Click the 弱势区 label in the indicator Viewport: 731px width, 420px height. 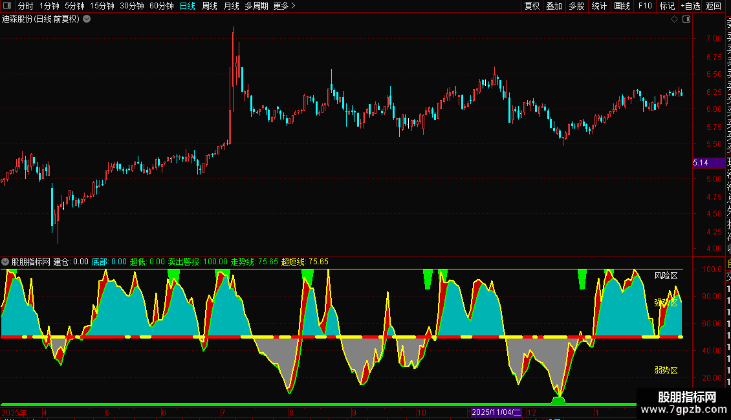pyautogui.click(x=666, y=370)
